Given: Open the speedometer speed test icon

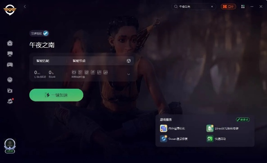Looking at the screenshot, I should click(x=10, y=79).
